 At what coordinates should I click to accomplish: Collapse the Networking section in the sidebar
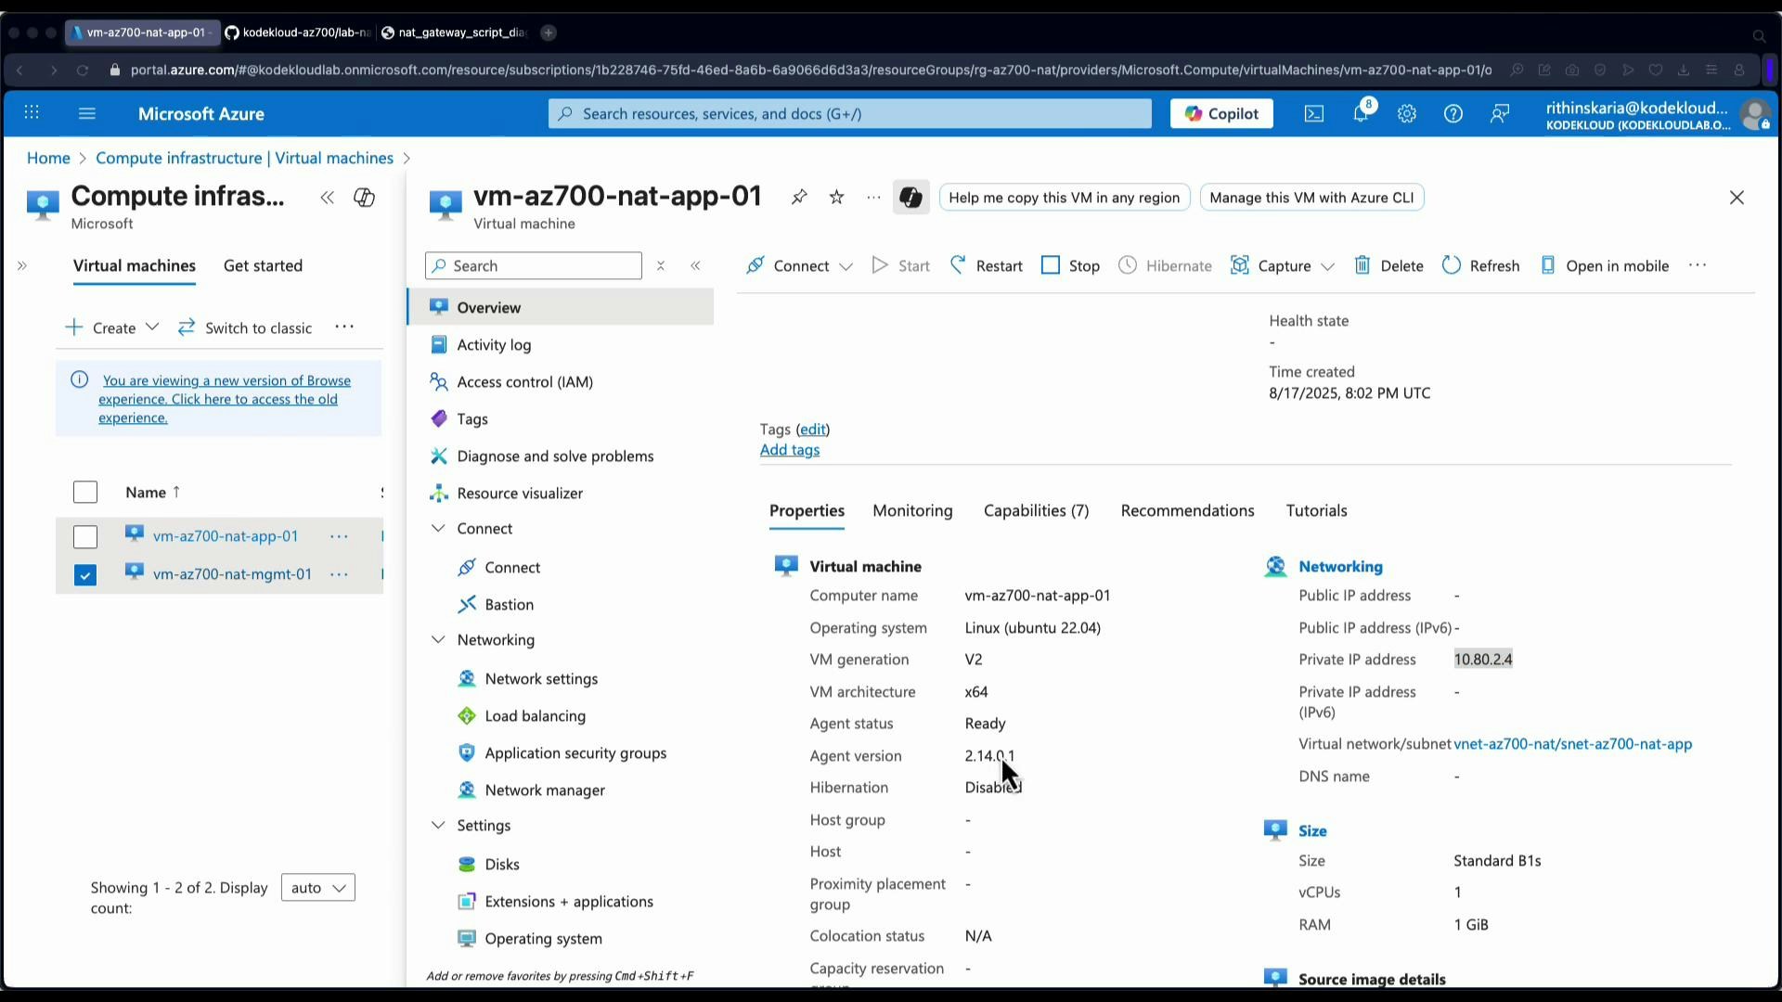(x=437, y=639)
